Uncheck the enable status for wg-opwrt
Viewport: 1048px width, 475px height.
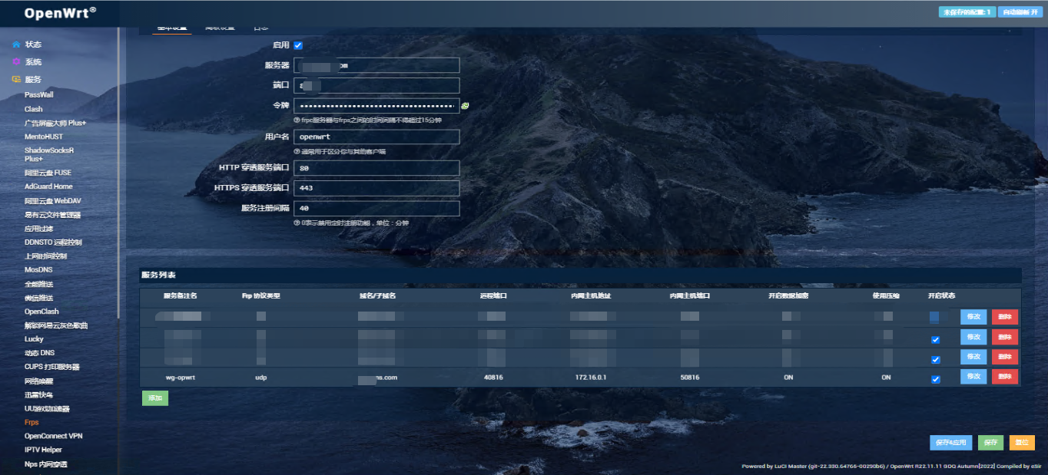935,379
